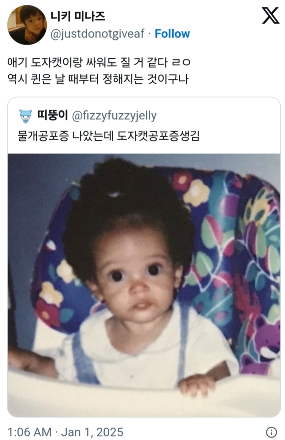This screenshot has width=285, height=440.
Task: Click the 1:06 AM timestamp
Action: [29, 432]
